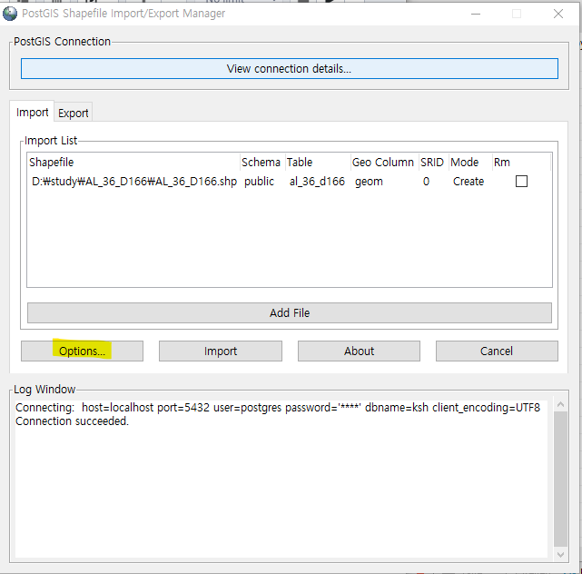The height and width of the screenshot is (574, 582).
Task: Click the 'geom' geo column cell
Action: (x=369, y=182)
